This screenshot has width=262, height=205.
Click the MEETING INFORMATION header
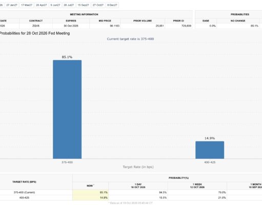pos(84,14)
